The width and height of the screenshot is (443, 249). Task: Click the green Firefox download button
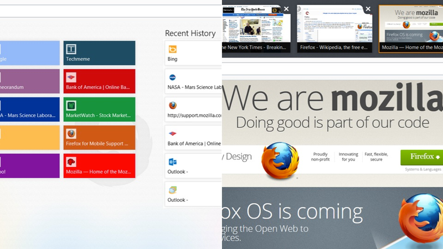pos(421,157)
